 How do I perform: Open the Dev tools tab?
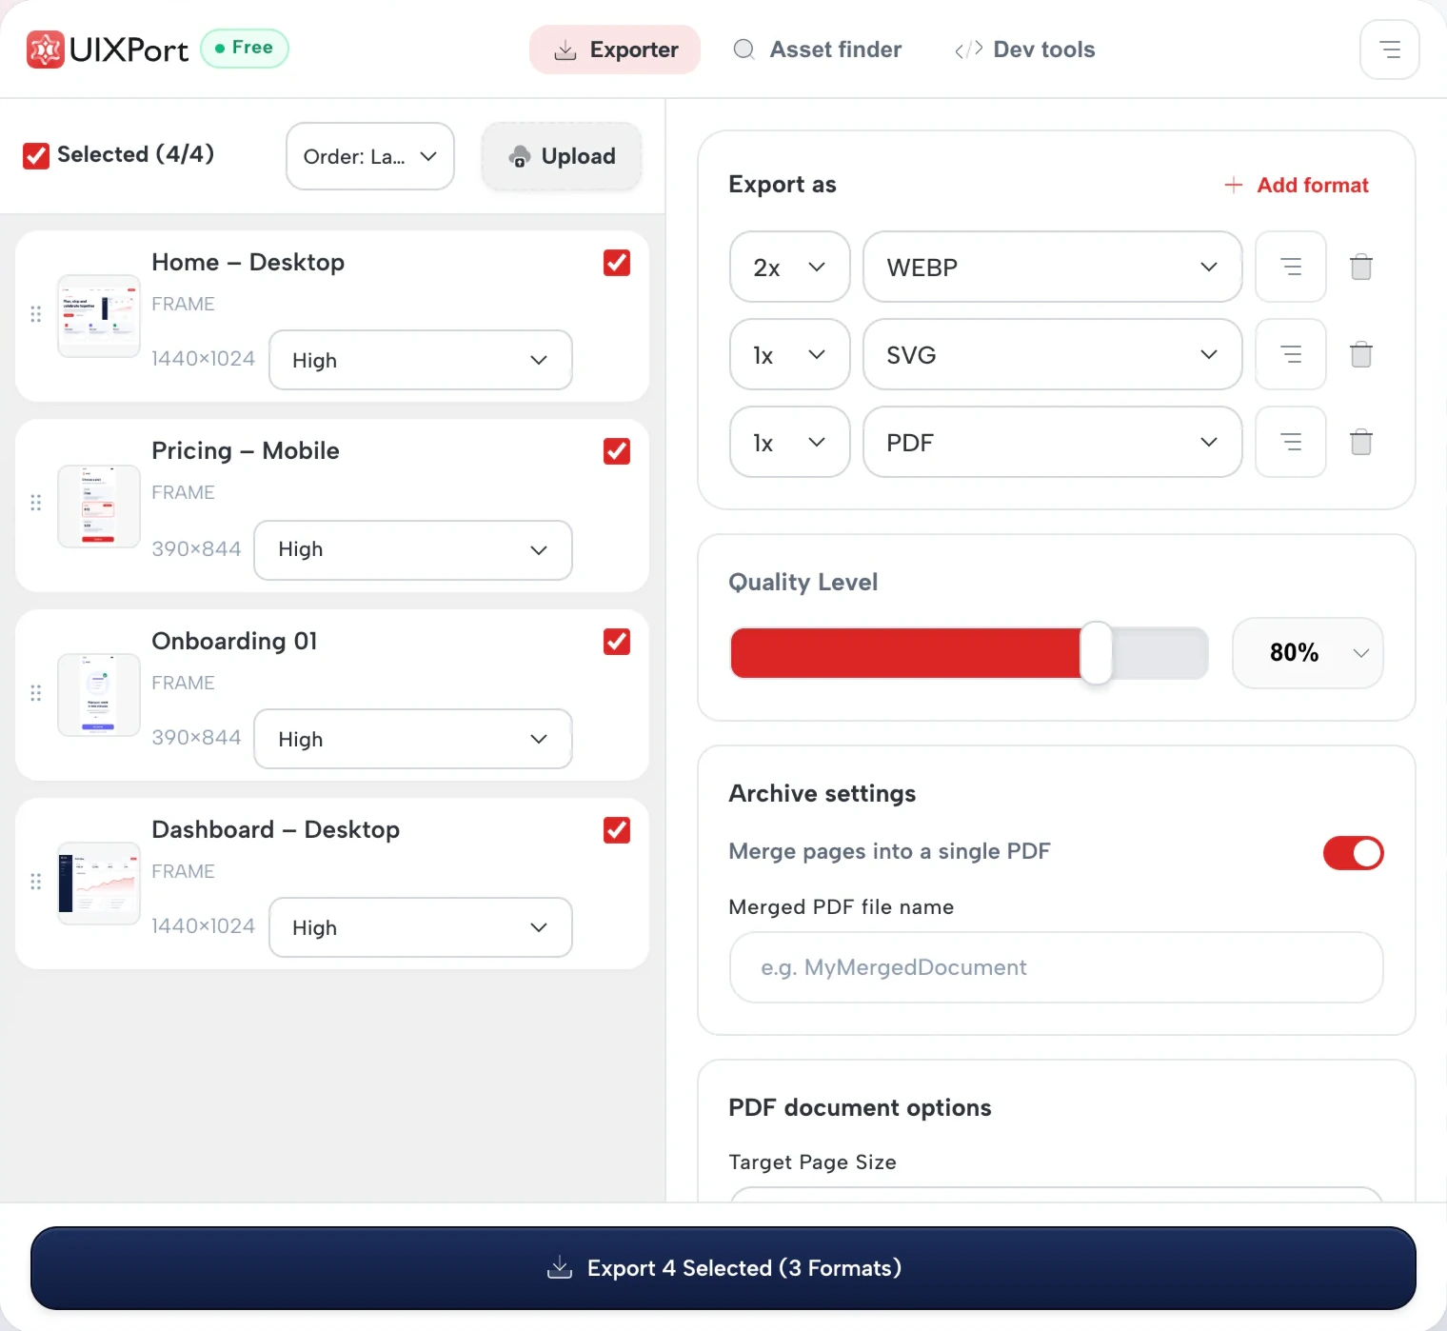coord(1025,50)
